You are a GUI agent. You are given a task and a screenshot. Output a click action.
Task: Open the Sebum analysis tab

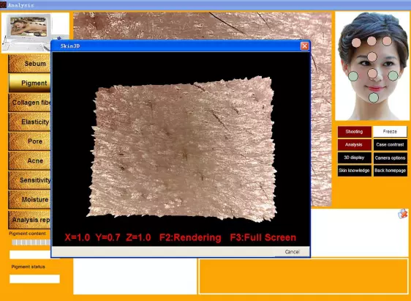click(29, 64)
